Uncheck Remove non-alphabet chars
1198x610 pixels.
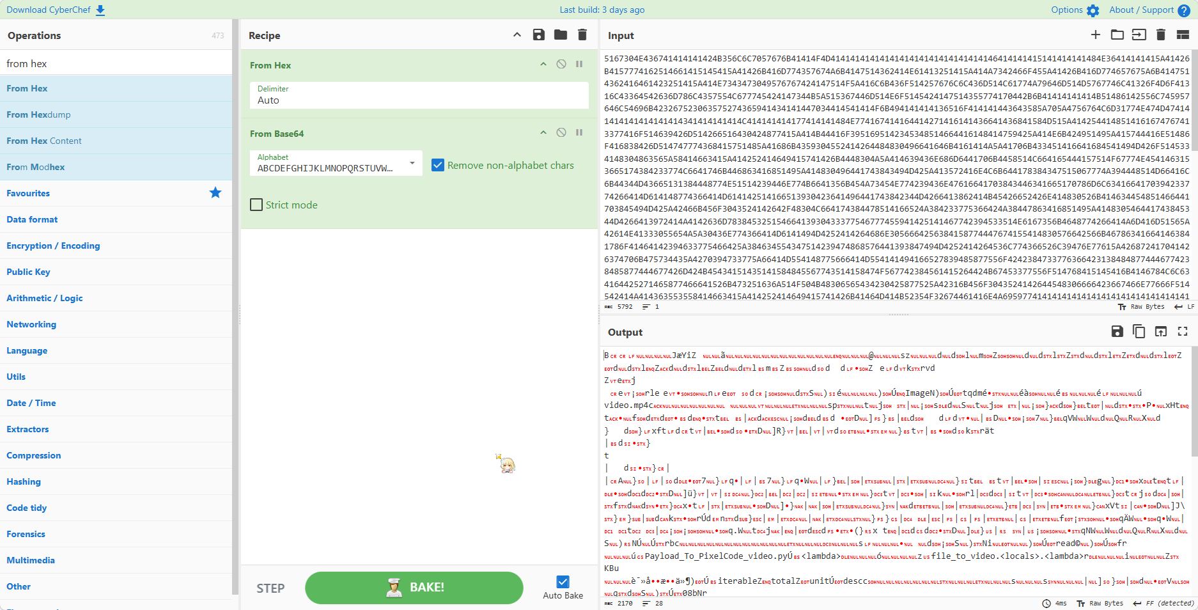(x=438, y=165)
